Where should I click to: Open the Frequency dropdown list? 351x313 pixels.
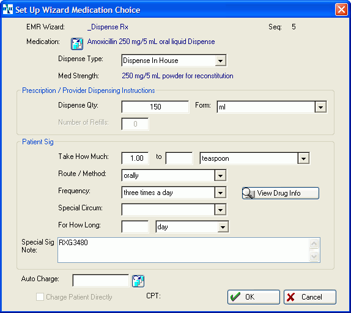click(x=220, y=193)
